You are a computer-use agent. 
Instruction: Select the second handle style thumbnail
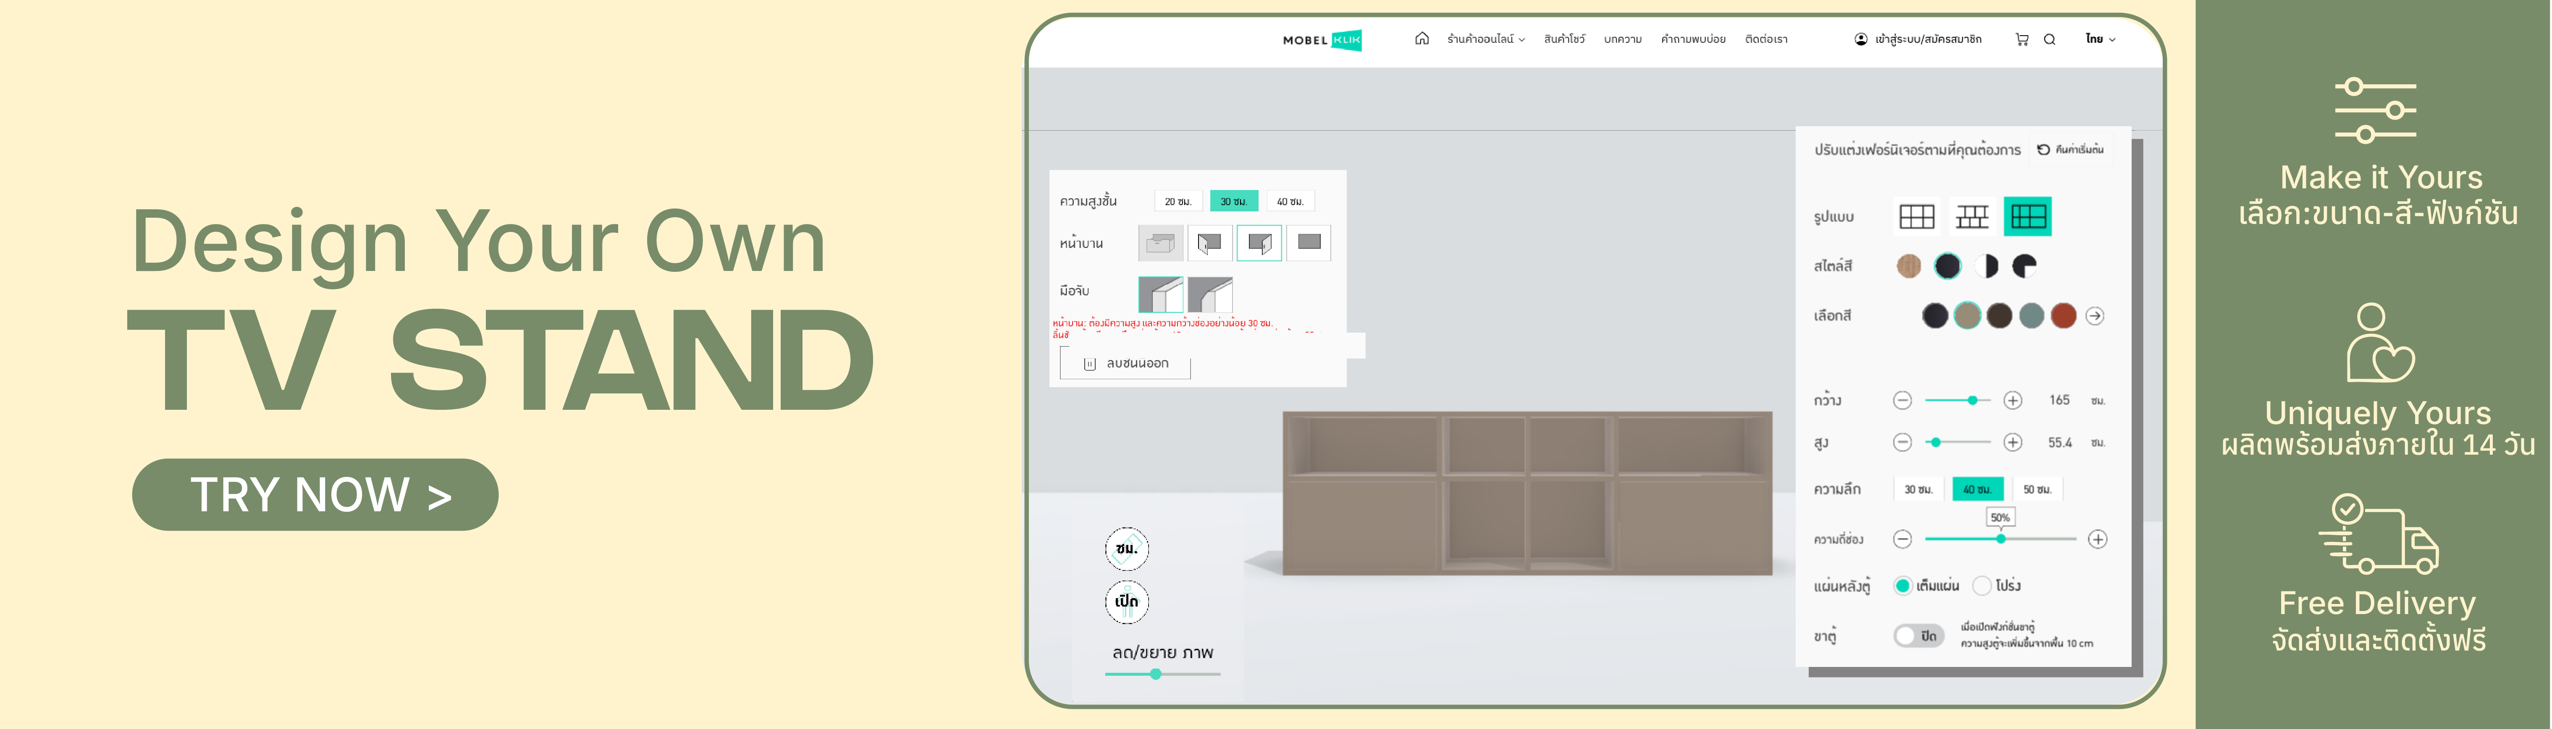pyautogui.click(x=1209, y=295)
